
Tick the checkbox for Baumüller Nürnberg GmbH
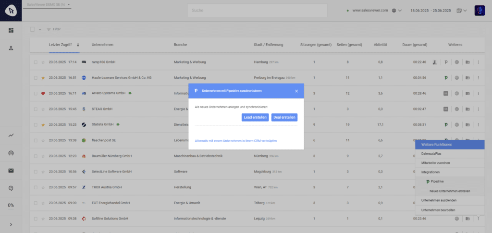pos(36,156)
